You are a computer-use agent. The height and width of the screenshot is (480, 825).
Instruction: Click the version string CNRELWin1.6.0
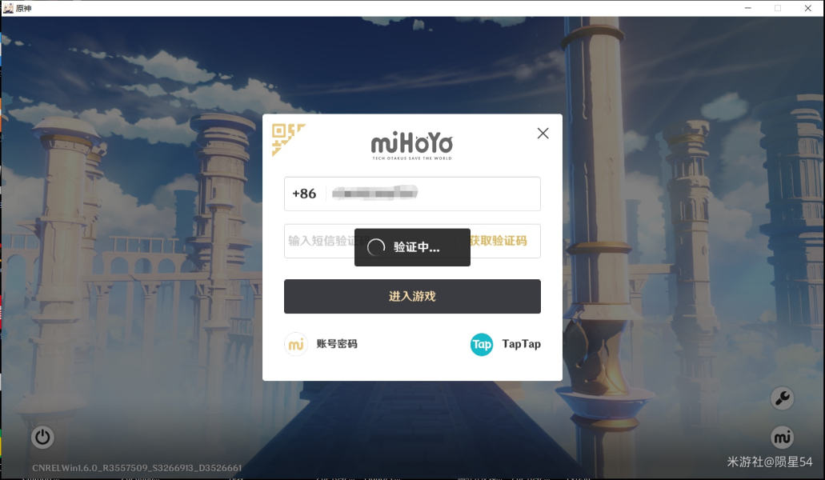click(137, 468)
